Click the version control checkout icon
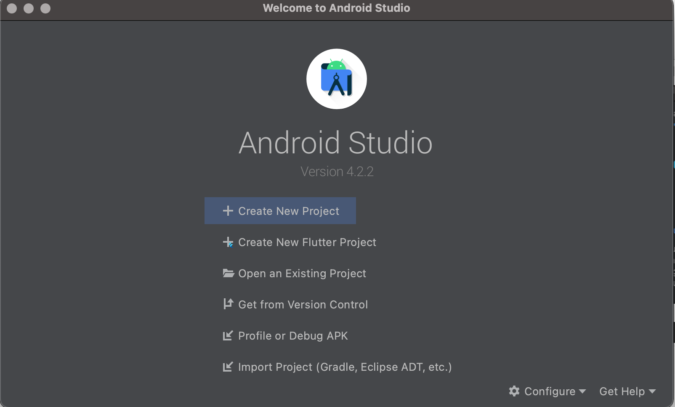This screenshot has width=675, height=407. (228, 304)
